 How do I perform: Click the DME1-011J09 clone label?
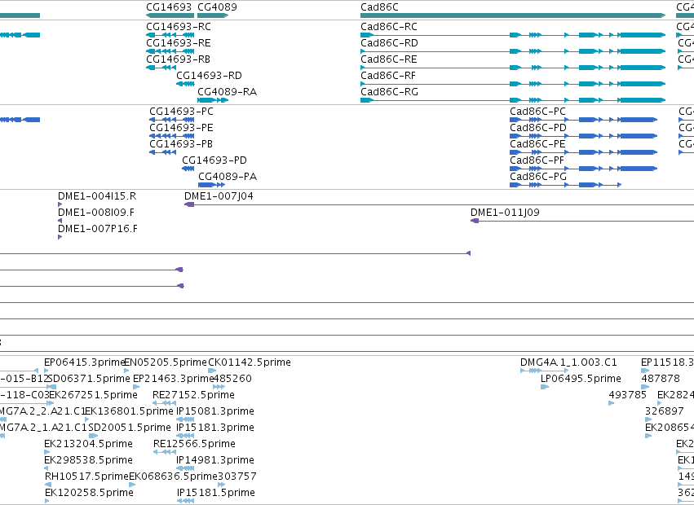point(505,213)
